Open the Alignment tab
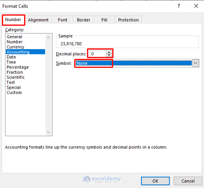The width and height of the screenshot is (204, 188). coord(38,20)
